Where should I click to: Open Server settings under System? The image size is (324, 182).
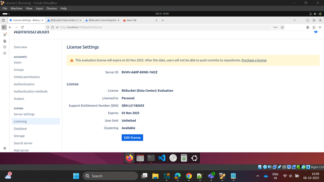click(x=24, y=114)
